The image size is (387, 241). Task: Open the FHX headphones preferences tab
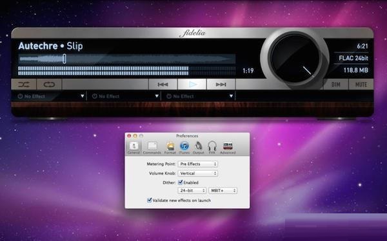coord(212,148)
